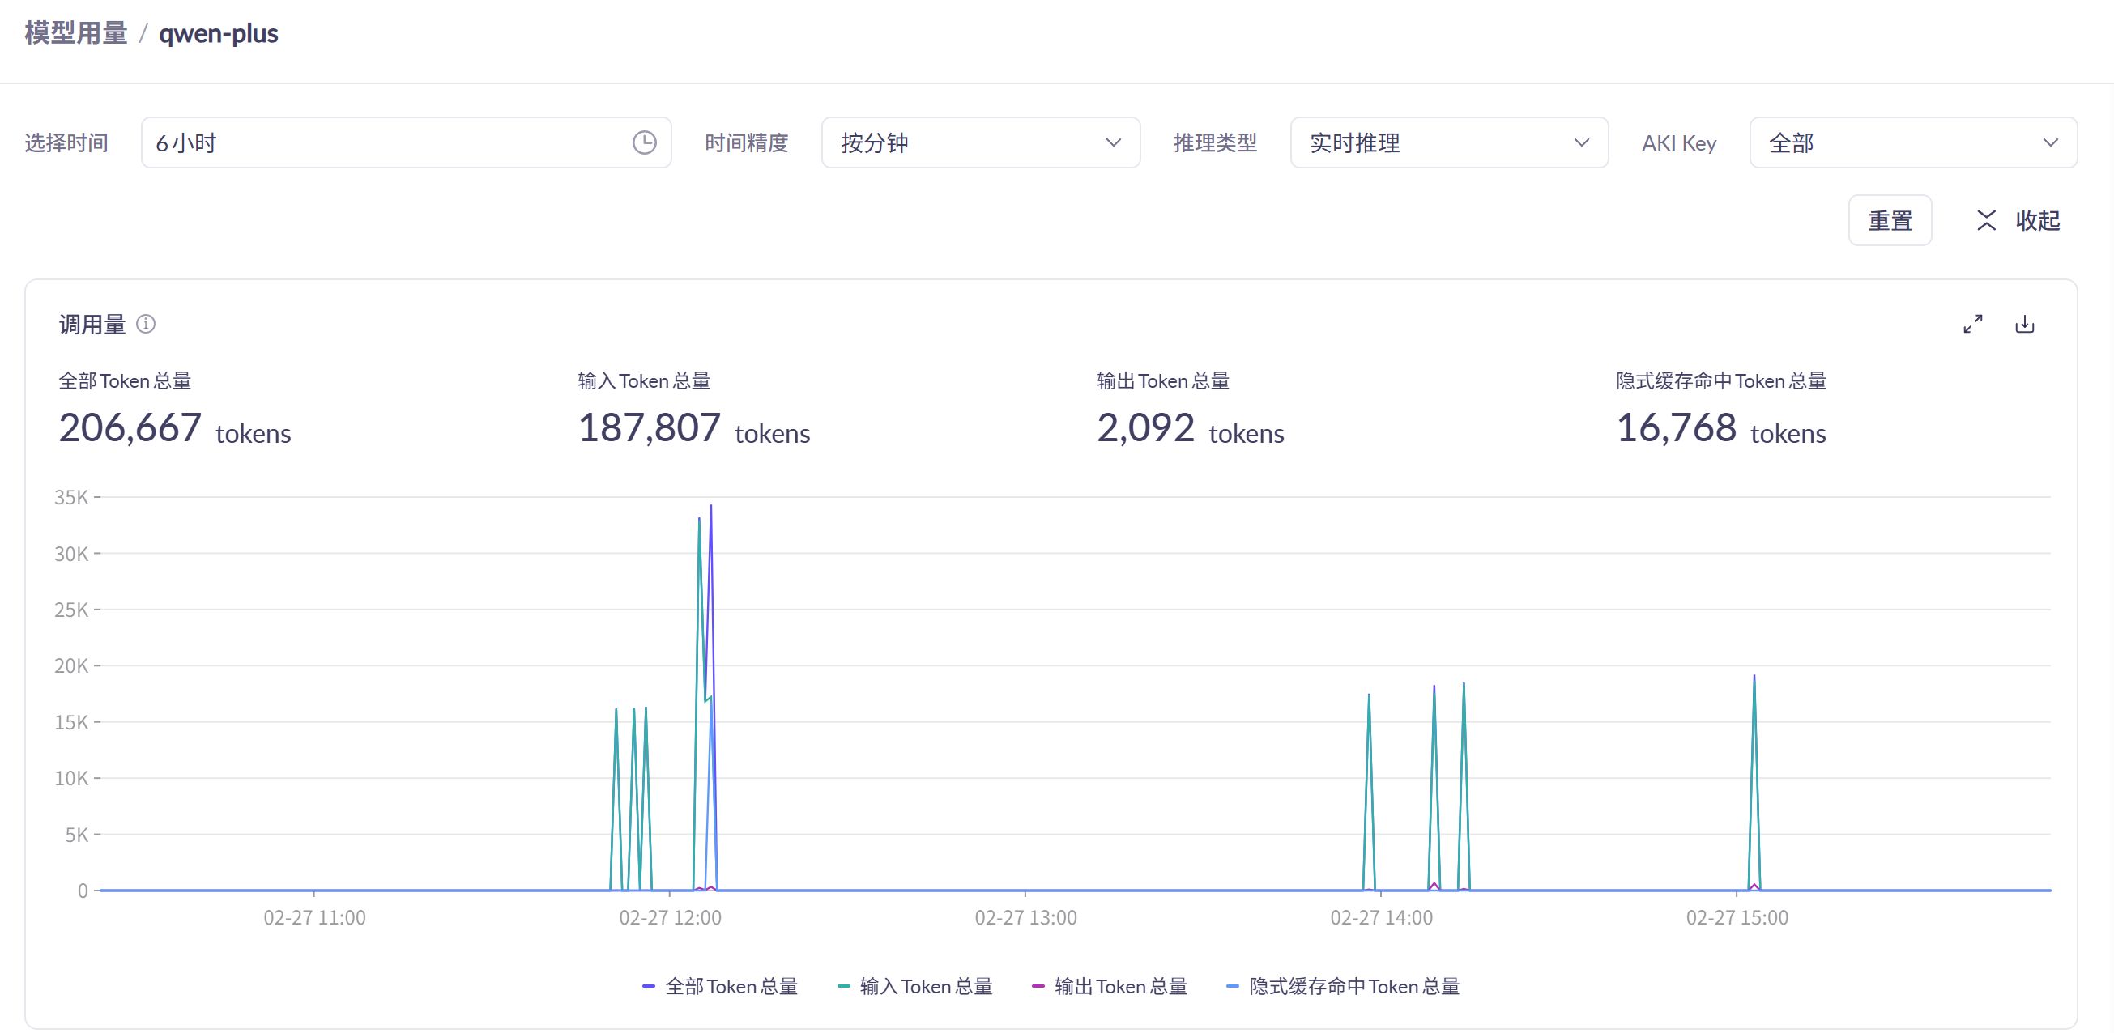
Task: Download the usage chart data
Action: 2025,324
